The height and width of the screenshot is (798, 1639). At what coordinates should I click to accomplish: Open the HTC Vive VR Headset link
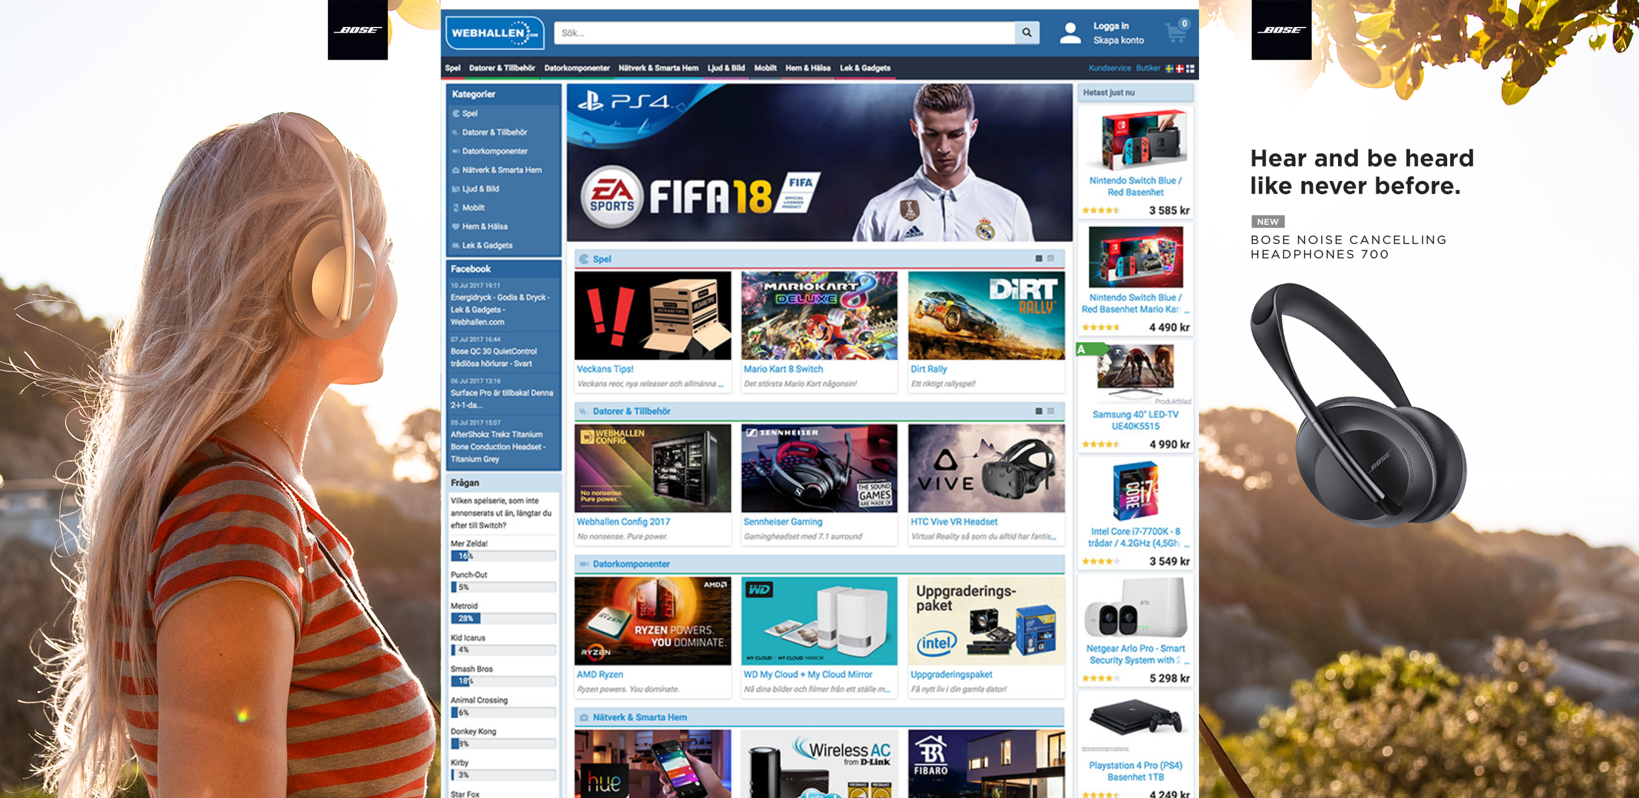[x=954, y=522]
